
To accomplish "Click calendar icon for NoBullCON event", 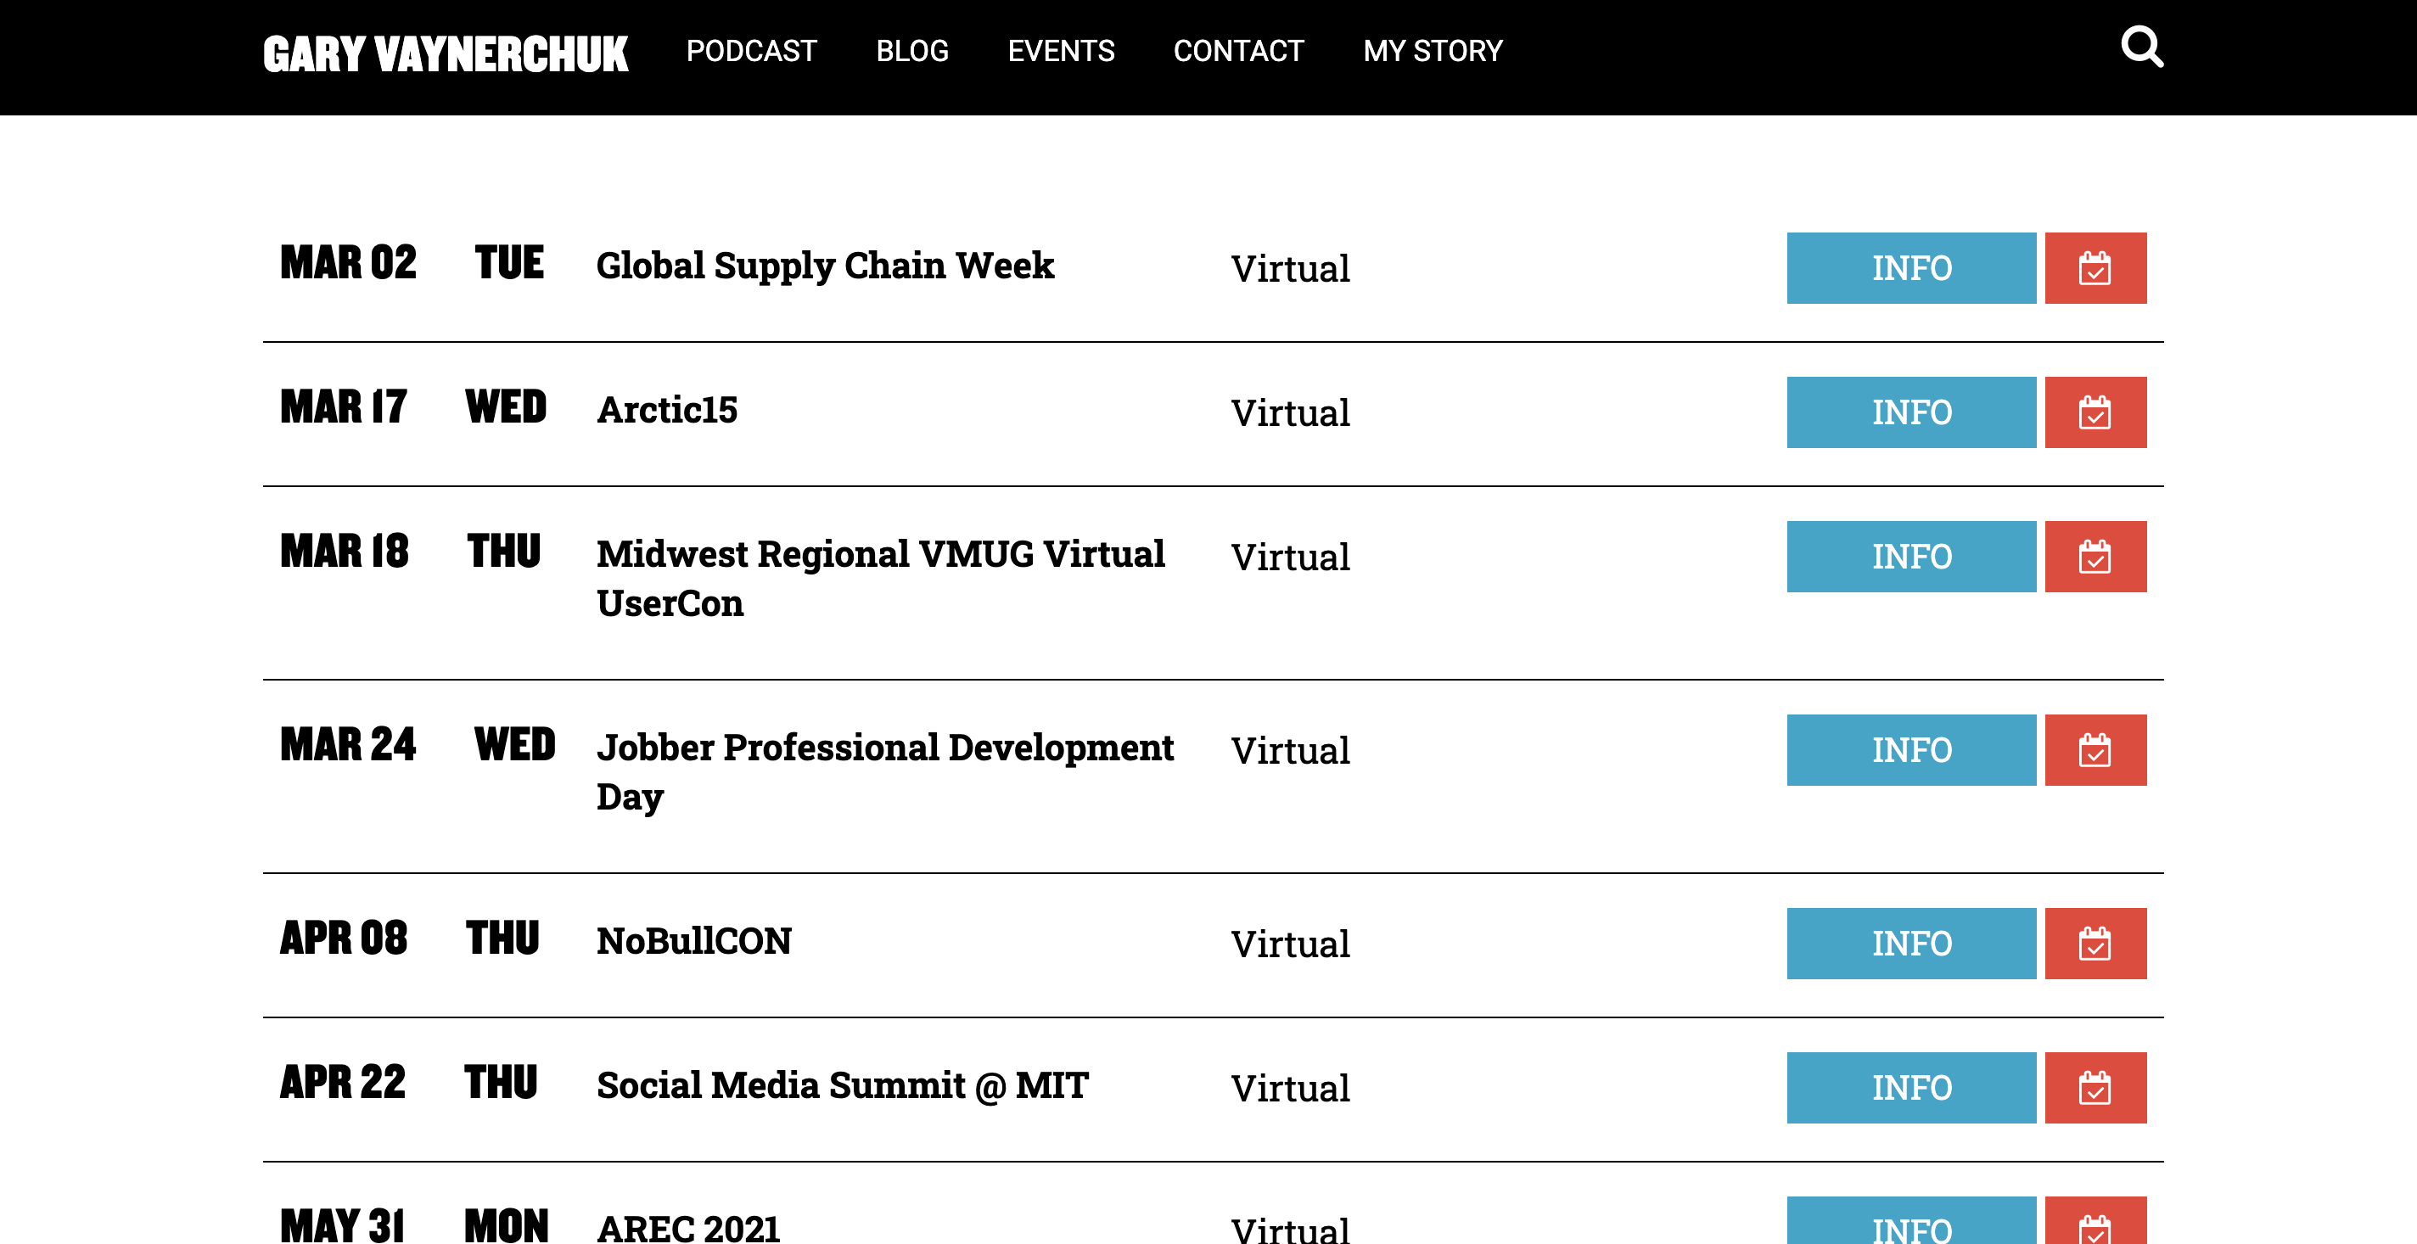I will tap(2095, 944).
